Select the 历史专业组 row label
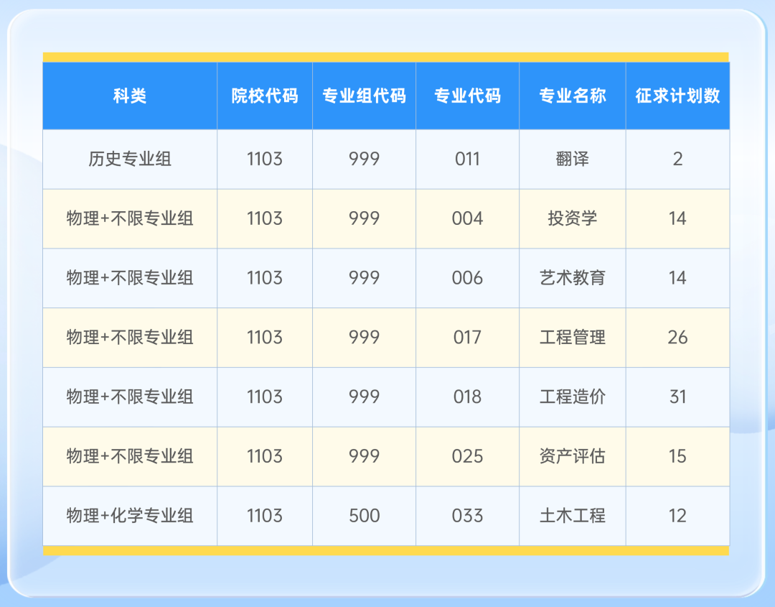 [129, 159]
